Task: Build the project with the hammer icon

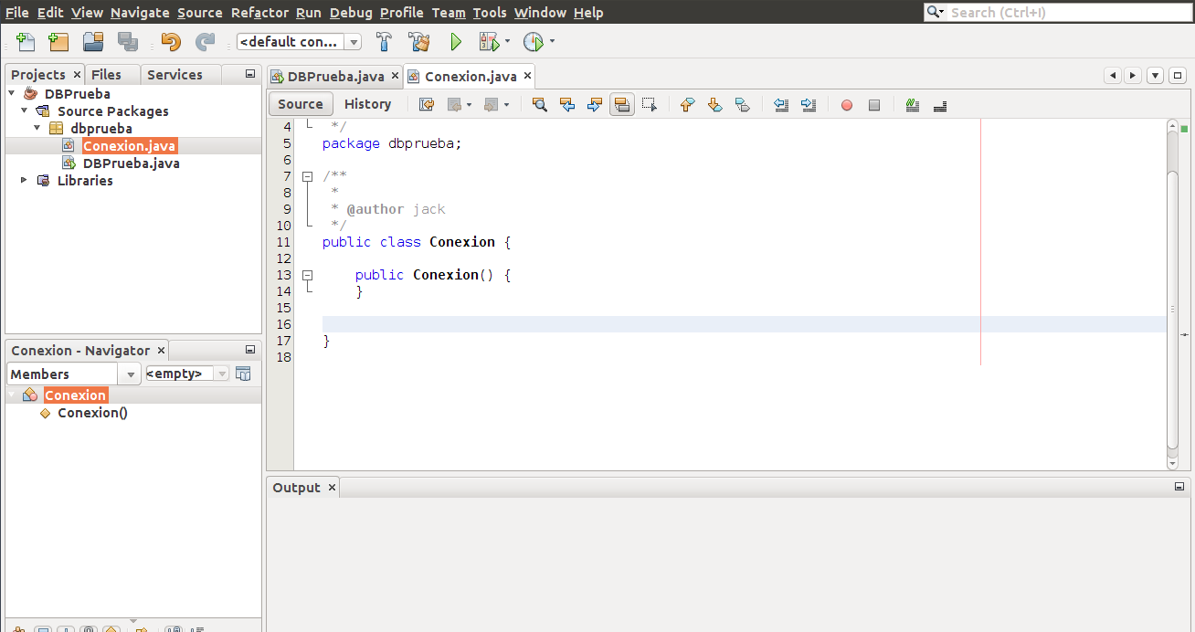Action: (x=384, y=42)
